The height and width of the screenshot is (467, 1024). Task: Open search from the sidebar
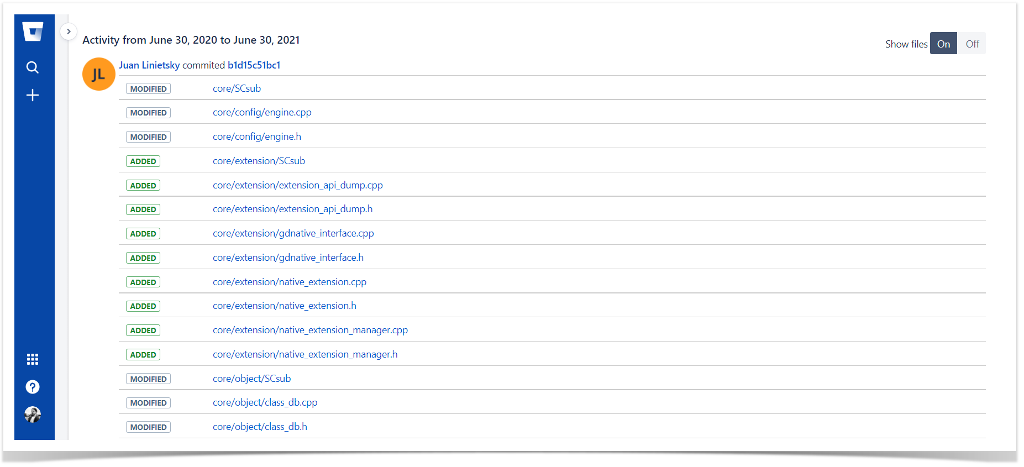coord(33,67)
